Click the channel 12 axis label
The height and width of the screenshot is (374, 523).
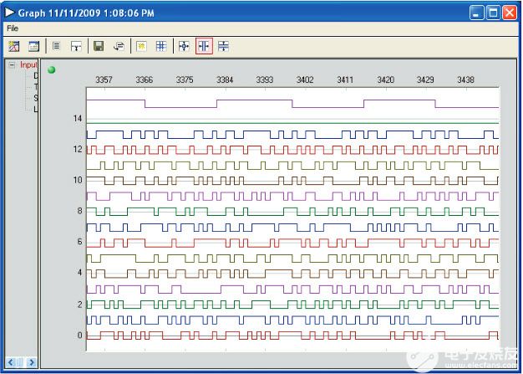(x=78, y=149)
